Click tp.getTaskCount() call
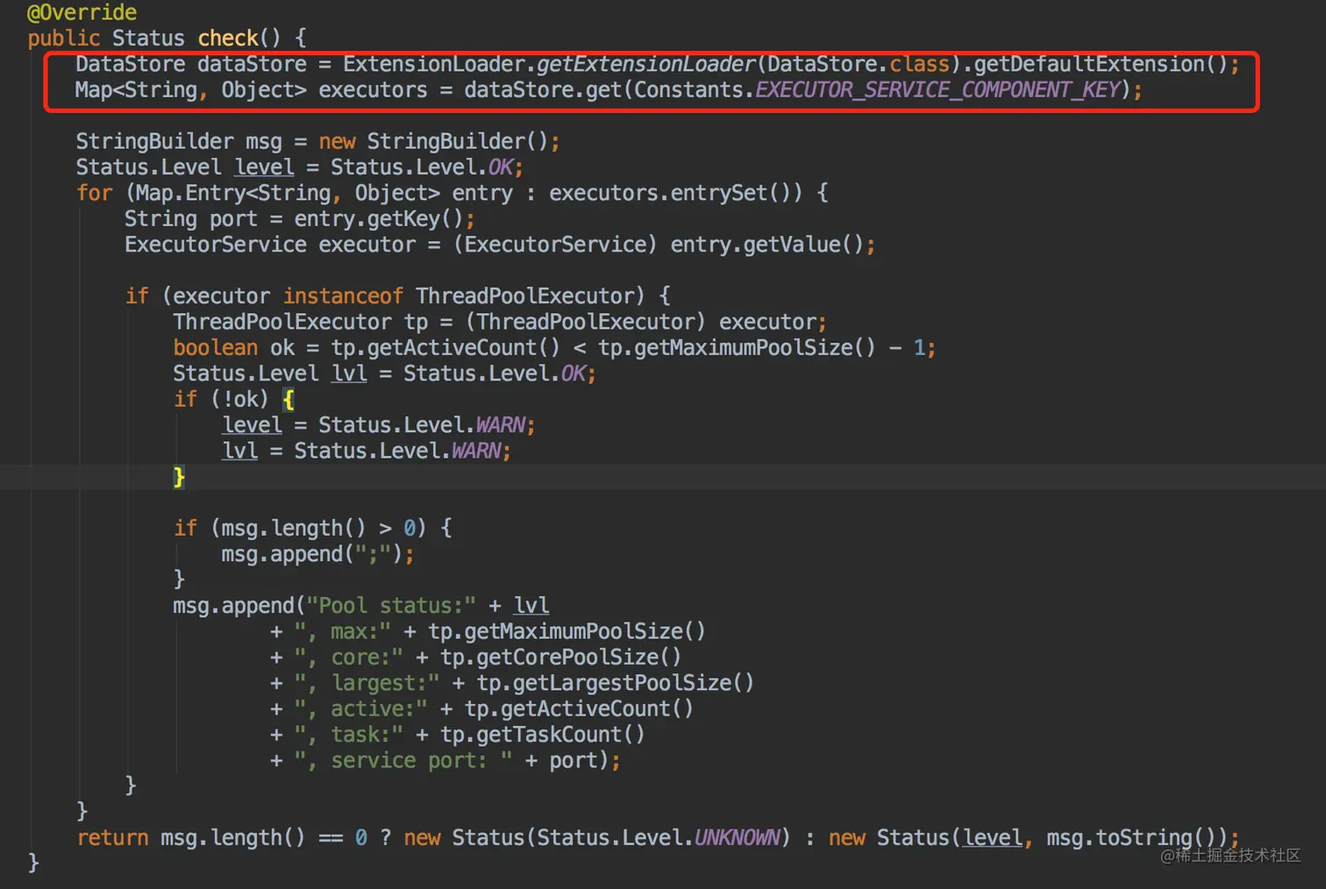Viewport: 1326px width, 889px height. pos(542,735)
